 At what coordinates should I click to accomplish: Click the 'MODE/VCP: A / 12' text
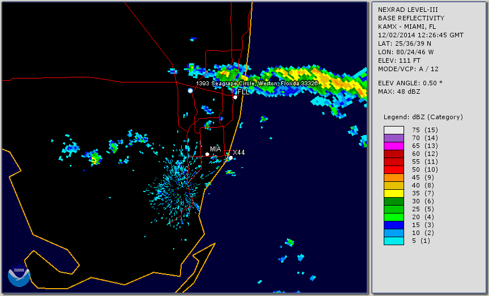click(x=408, y=69)
